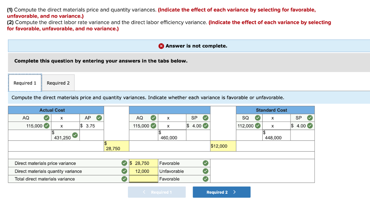Click the Answer is not complete message
370x202 pixels.
(x=196, y=46)
